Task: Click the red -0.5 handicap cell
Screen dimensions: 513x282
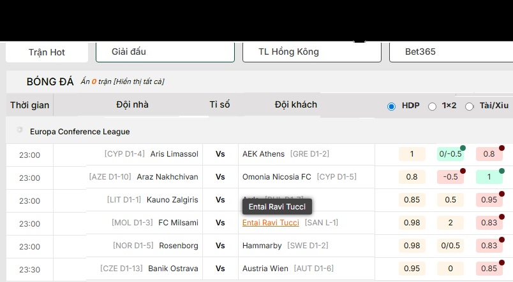Action: click(x=450, y=177)
